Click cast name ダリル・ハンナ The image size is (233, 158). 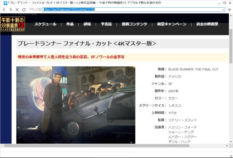coord(179,142)
